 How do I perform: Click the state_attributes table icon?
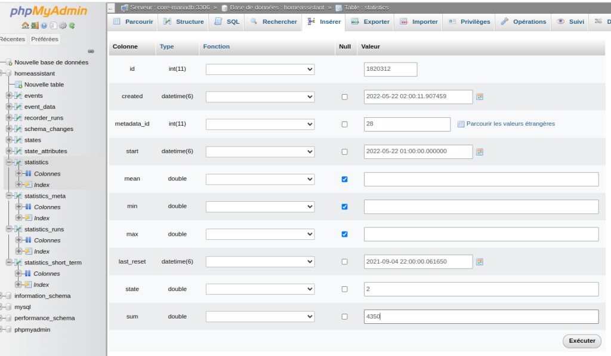(x=18, y=151)
